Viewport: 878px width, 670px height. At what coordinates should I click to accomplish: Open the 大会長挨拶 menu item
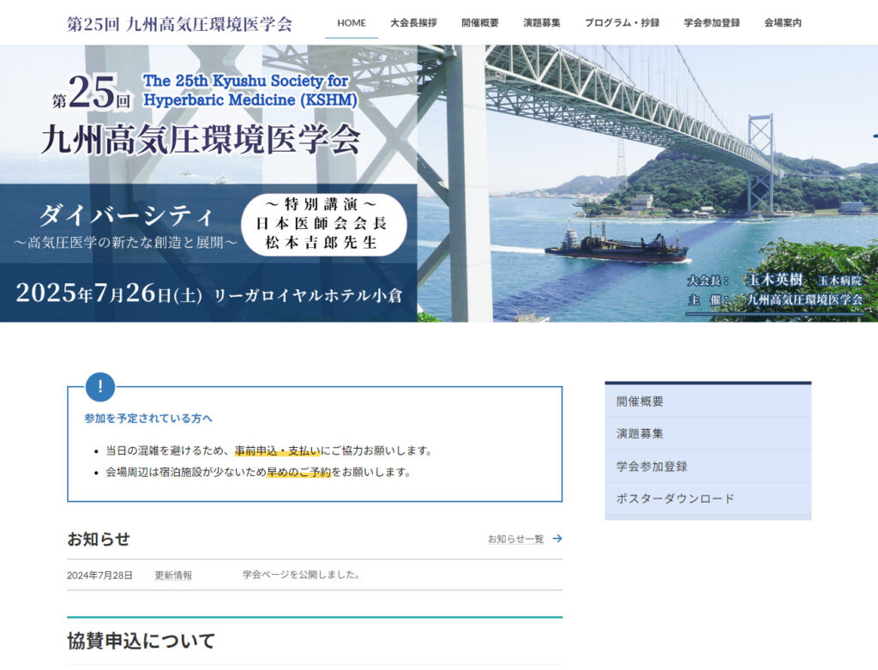tap(413, 23)
